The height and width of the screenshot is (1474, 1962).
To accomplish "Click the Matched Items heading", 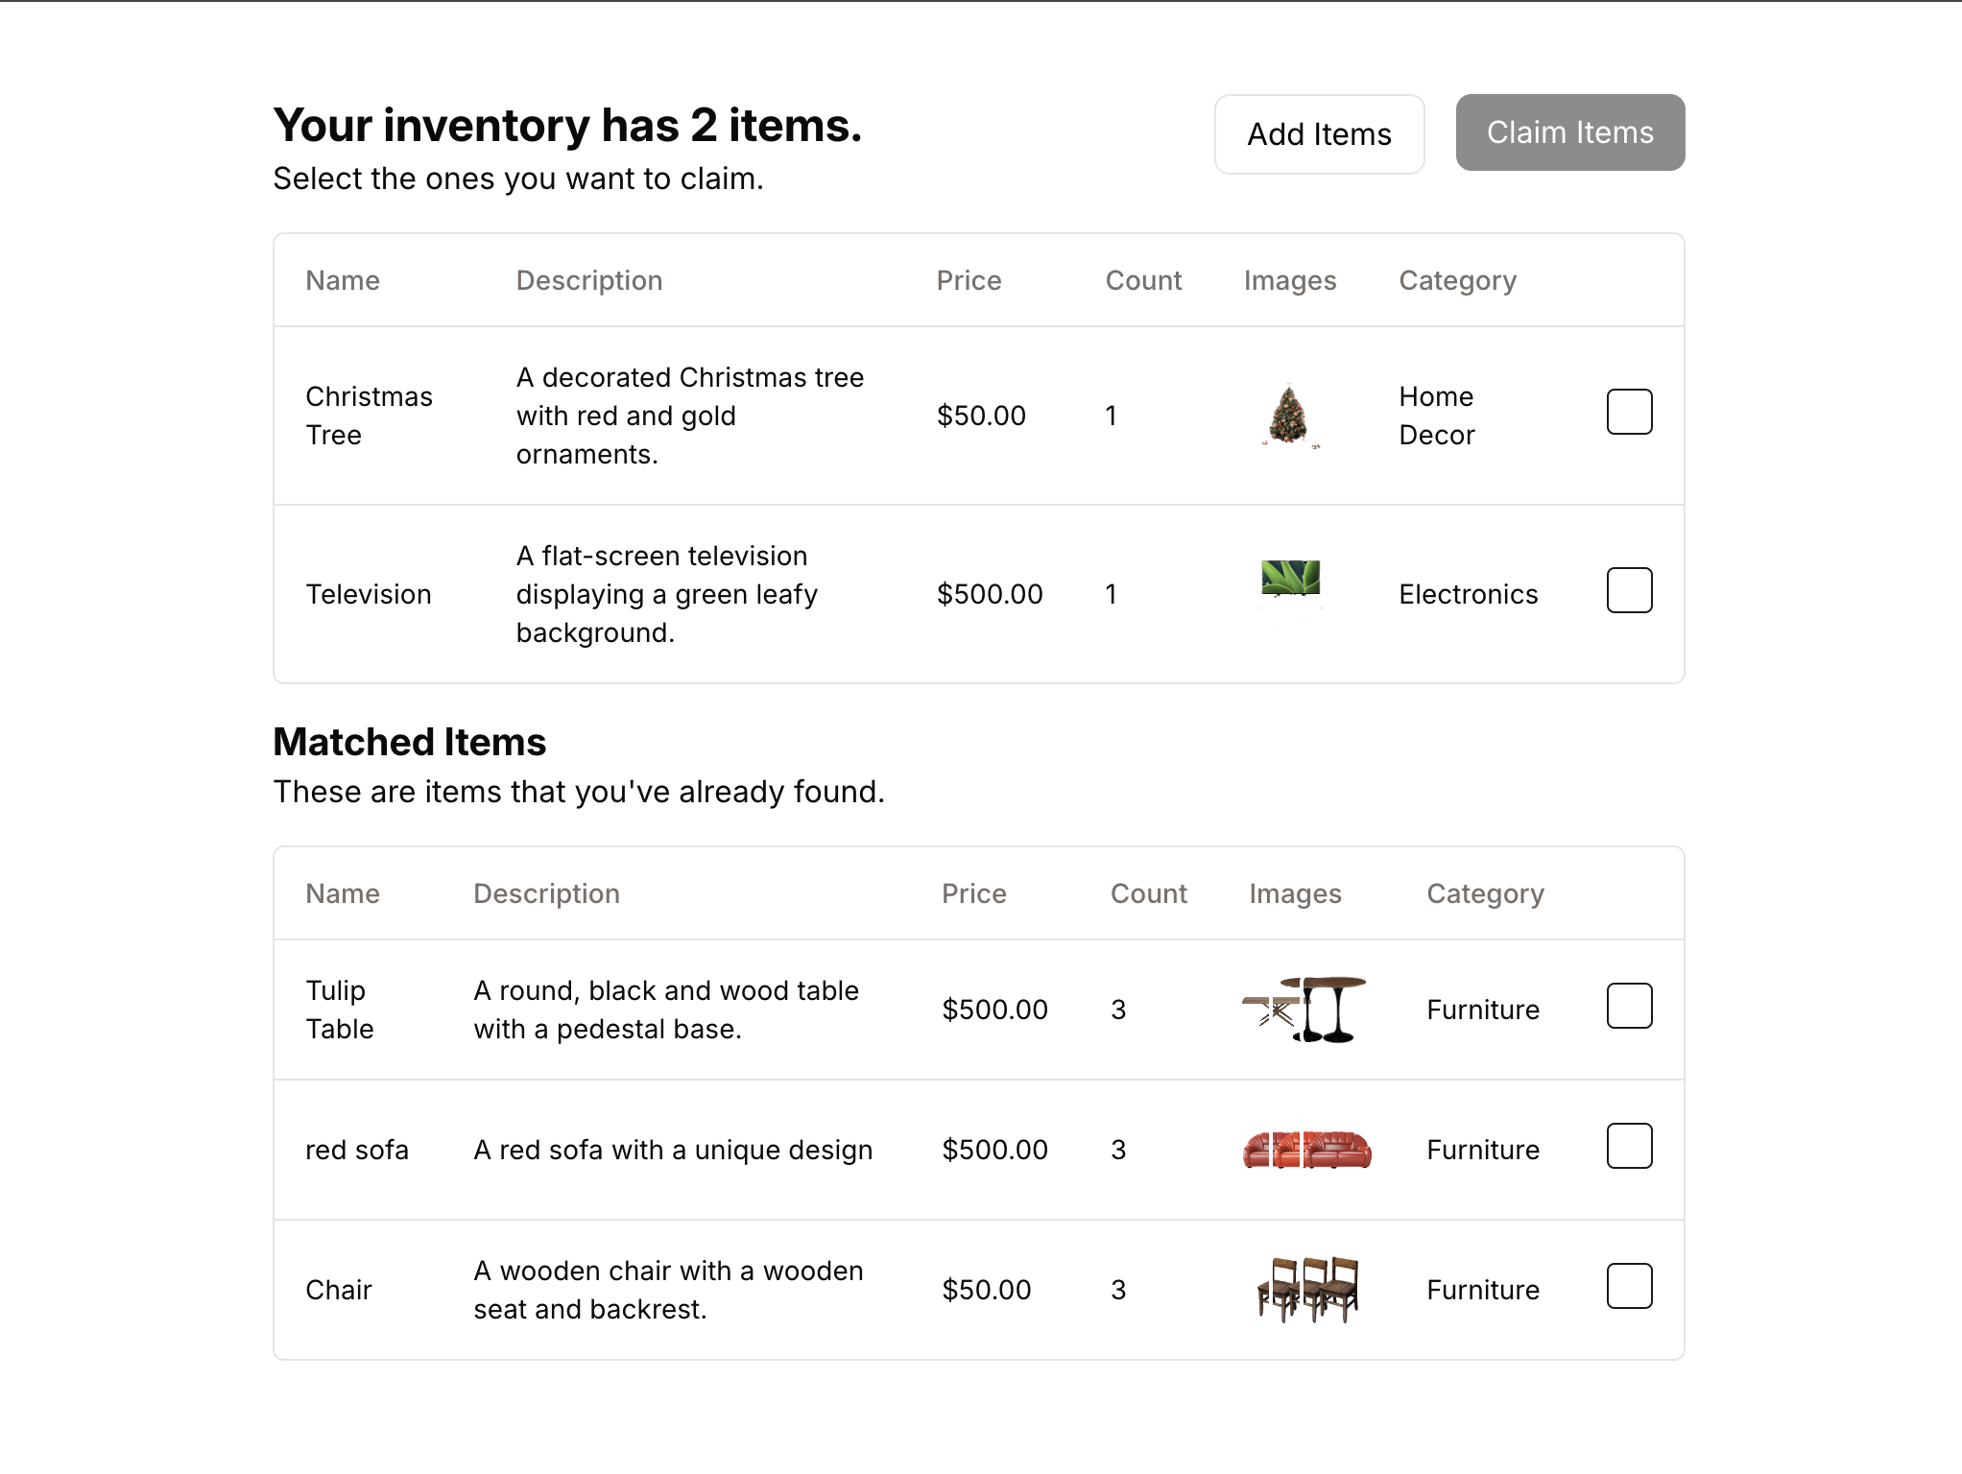I will 410,742.
